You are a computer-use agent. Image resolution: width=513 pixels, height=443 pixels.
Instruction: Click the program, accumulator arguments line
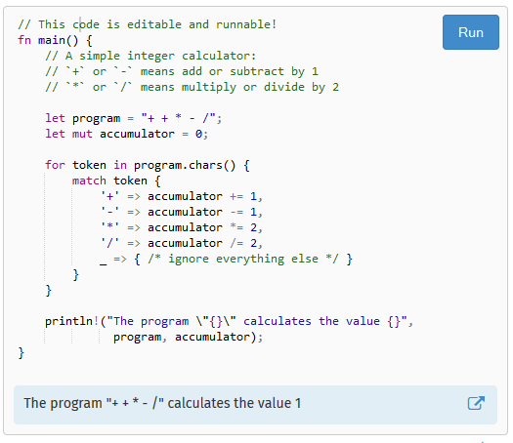click(189, 337)
